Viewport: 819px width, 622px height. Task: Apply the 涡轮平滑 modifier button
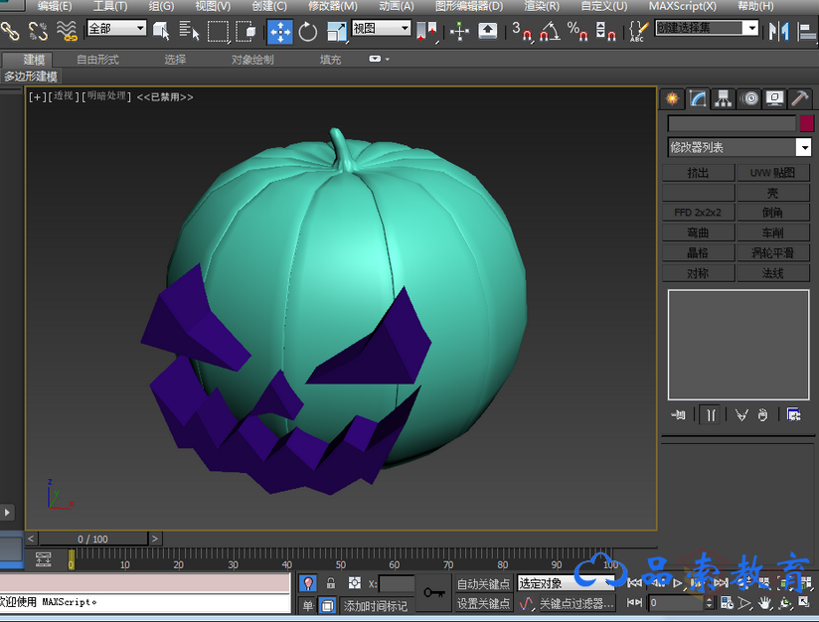point(772,253)
